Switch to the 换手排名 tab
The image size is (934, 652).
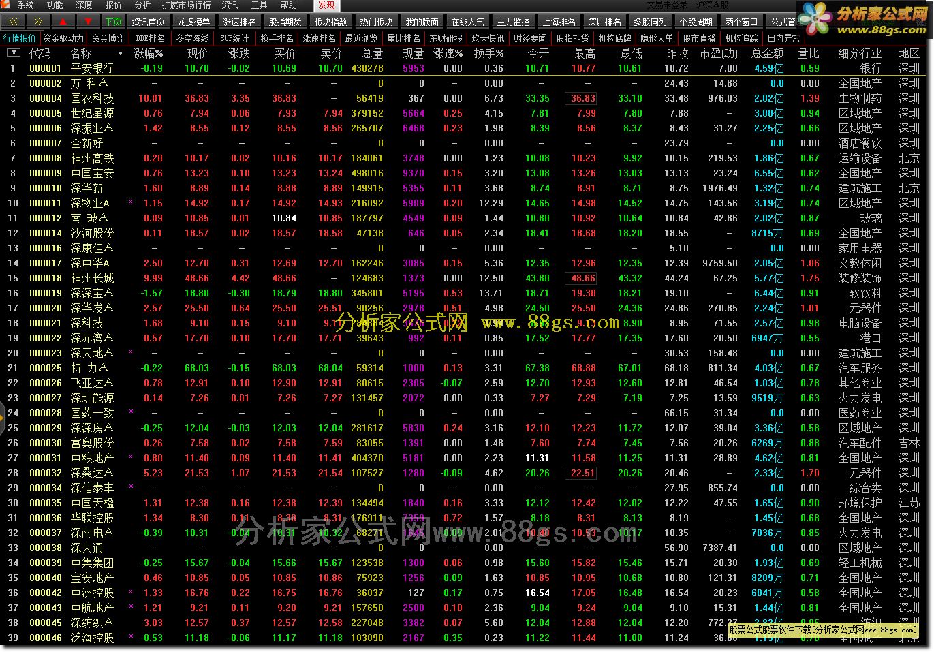tap(277, 38)
